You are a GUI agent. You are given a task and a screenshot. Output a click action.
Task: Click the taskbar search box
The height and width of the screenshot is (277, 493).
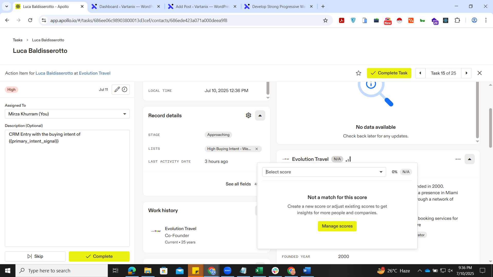pyautogui.click(x=62, y=271)
